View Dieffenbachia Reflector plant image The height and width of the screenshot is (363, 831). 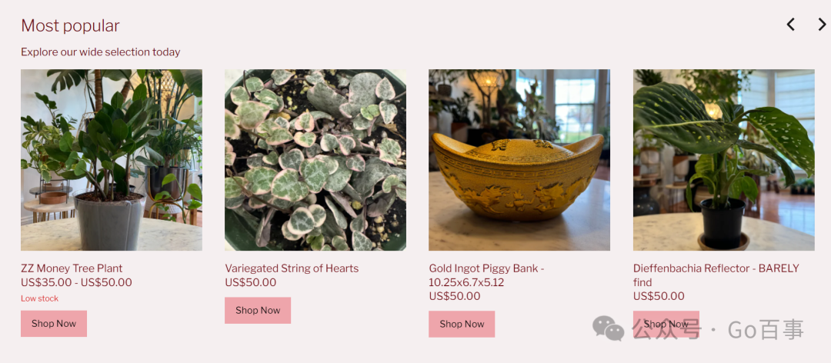(723, 160)
